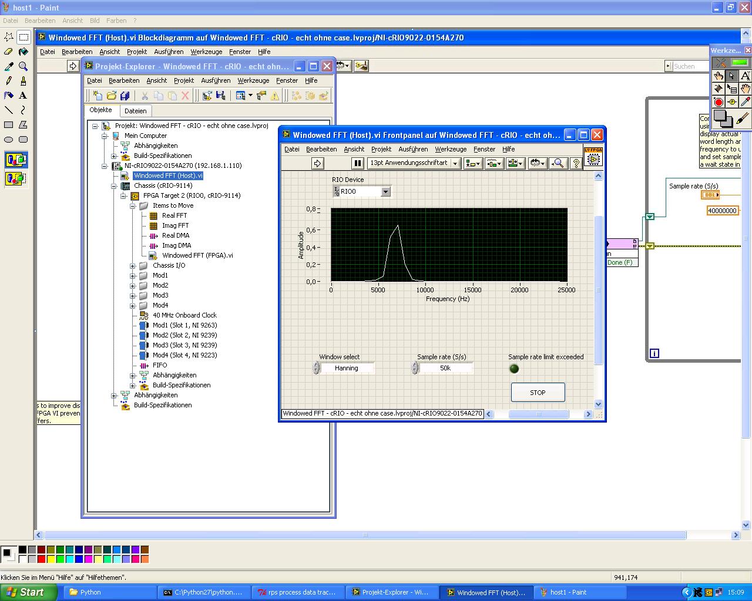The height and width of the screenshot is (601, 752).
Task: Select the Text tool in Paint toolbox
Action: tap(23, 95)
